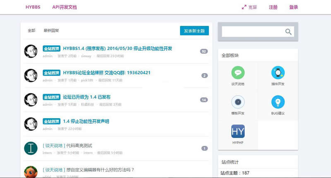
Task: Open the 注册 register page
Action: (273, 7)
